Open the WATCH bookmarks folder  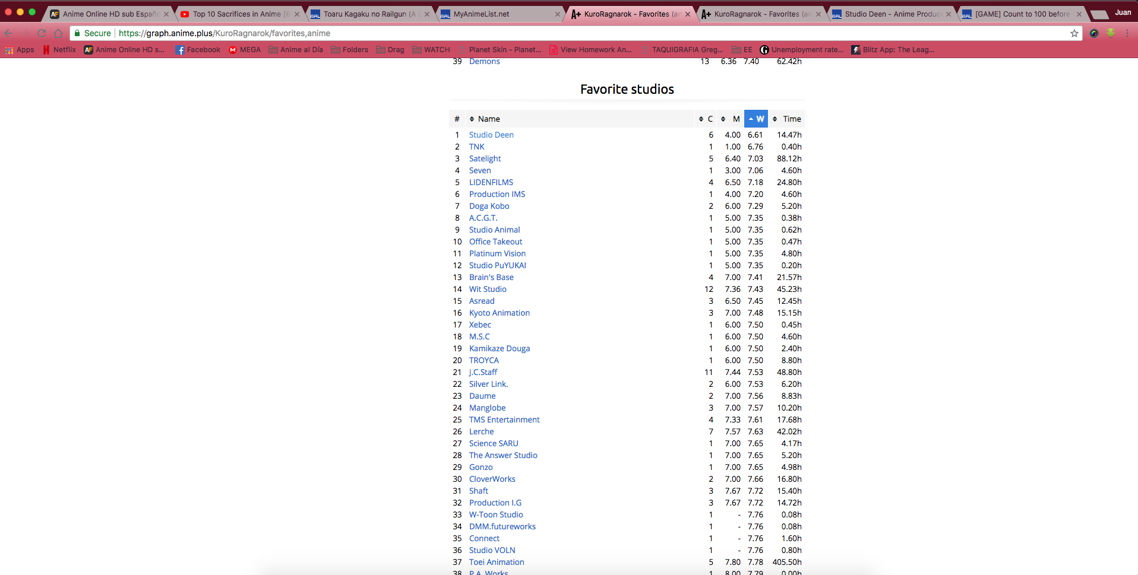[x=431, y=50]
